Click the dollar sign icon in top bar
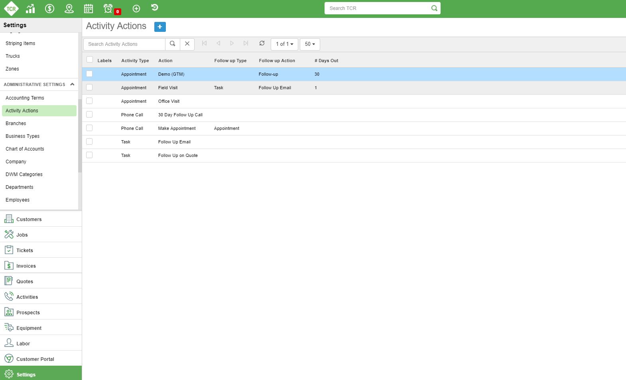Viewport: 626px width, 380px height. point(49,8)
